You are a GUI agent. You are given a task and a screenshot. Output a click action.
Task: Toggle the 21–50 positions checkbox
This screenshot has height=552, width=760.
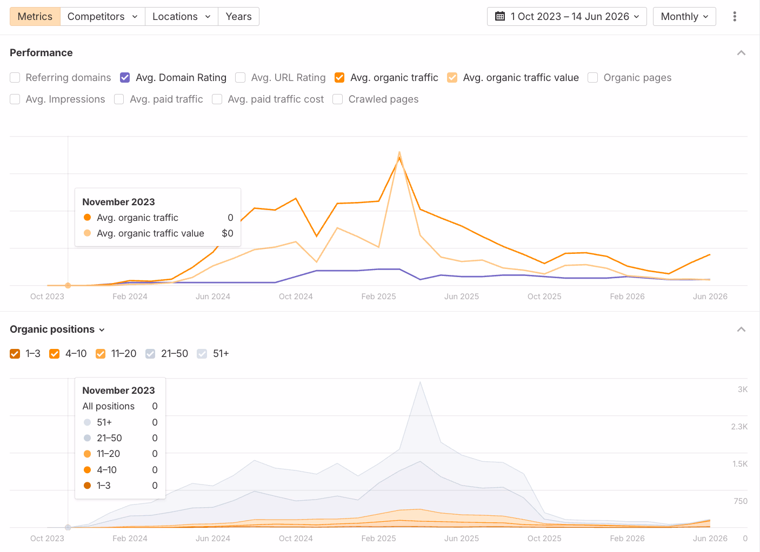click(x=150, y=354)
